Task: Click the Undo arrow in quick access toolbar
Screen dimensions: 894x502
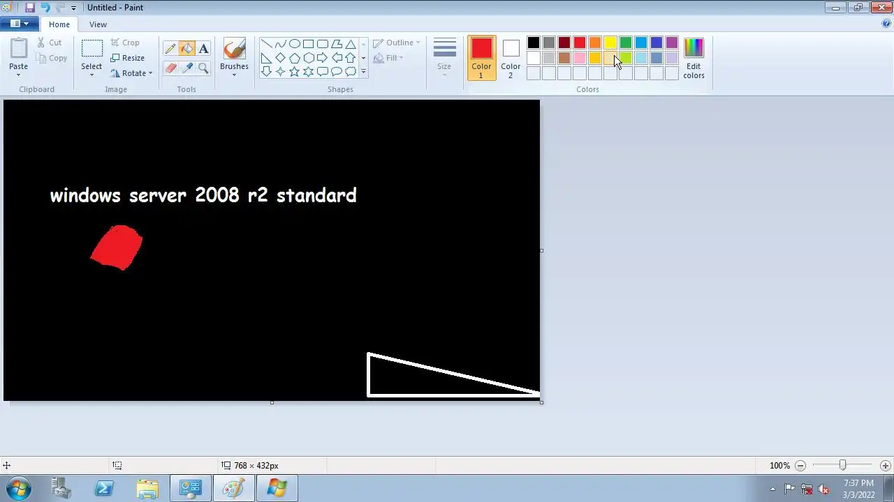Action: 45,7
